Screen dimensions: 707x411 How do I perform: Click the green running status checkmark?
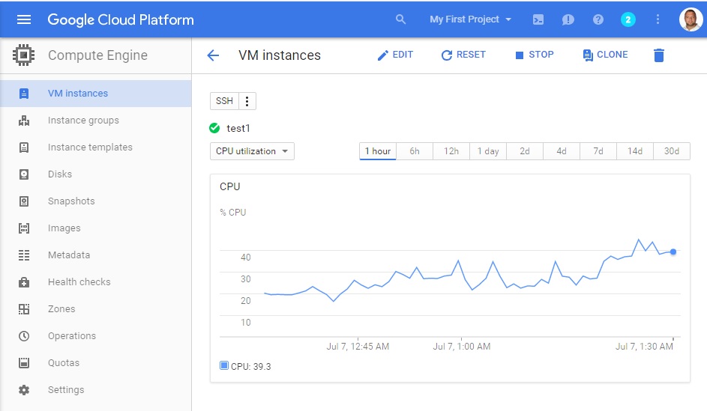click(214, 128)
